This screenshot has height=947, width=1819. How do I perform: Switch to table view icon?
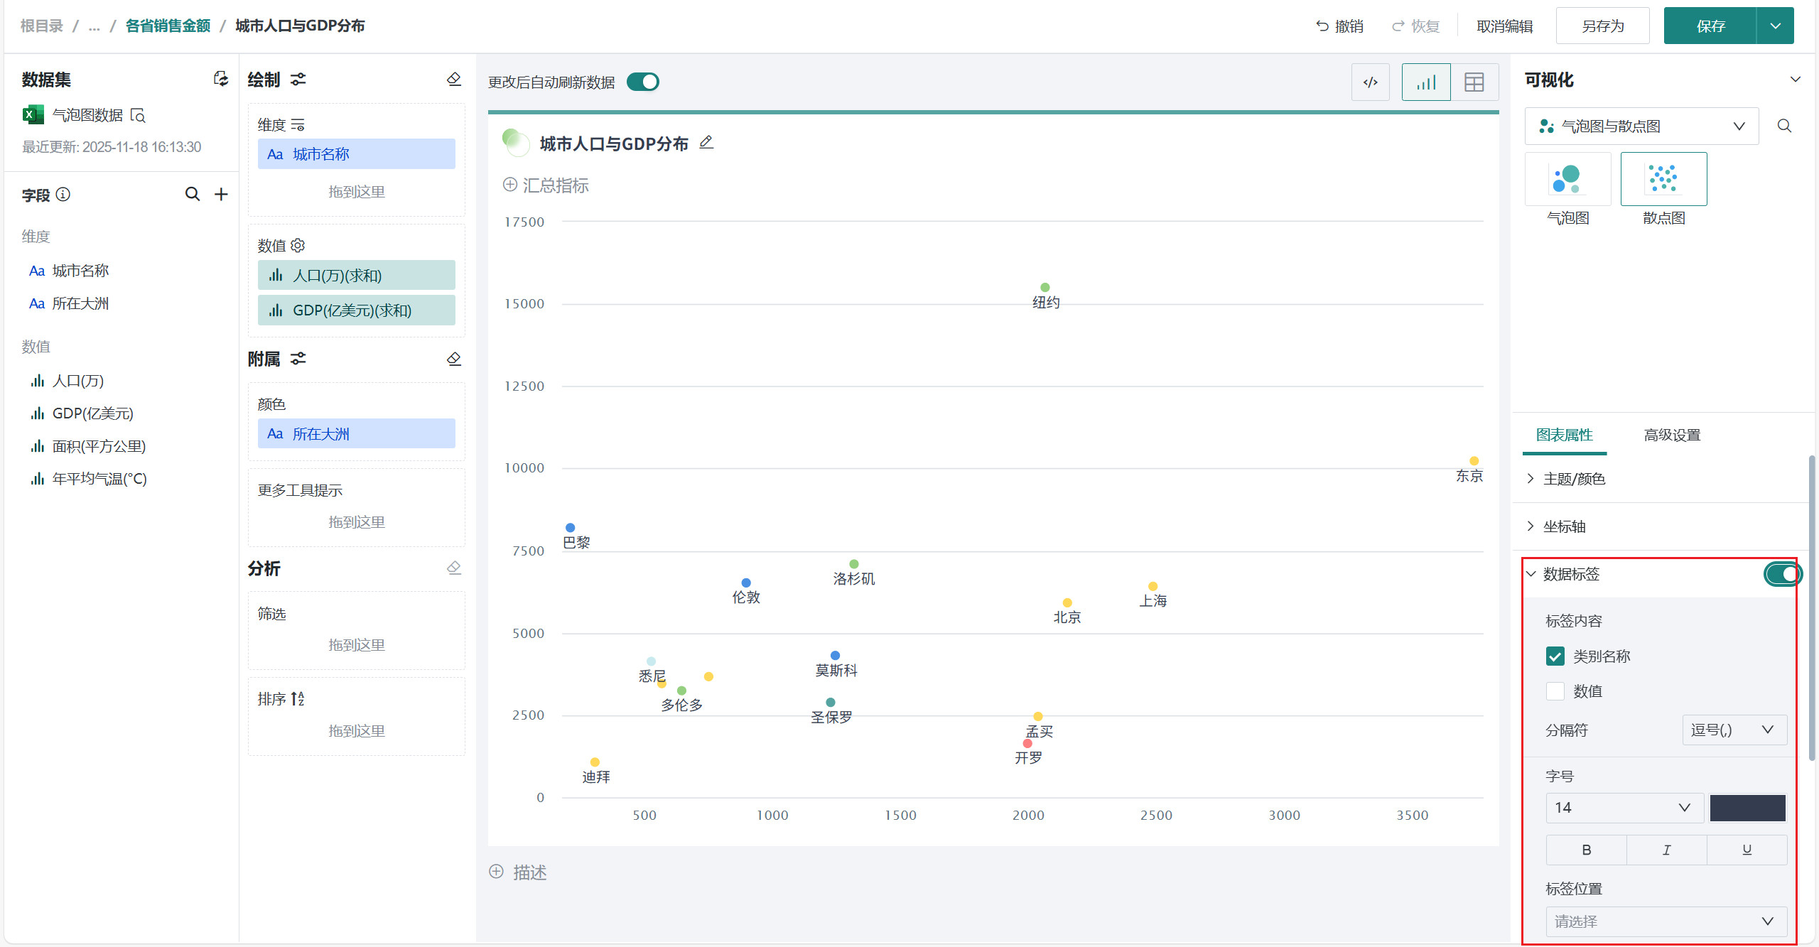pos(1474,82)
